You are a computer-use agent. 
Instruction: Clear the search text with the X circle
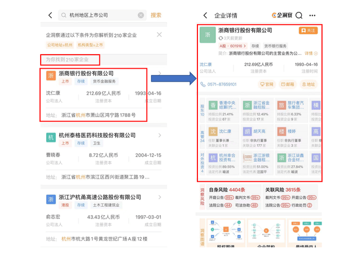pos(140,15)
